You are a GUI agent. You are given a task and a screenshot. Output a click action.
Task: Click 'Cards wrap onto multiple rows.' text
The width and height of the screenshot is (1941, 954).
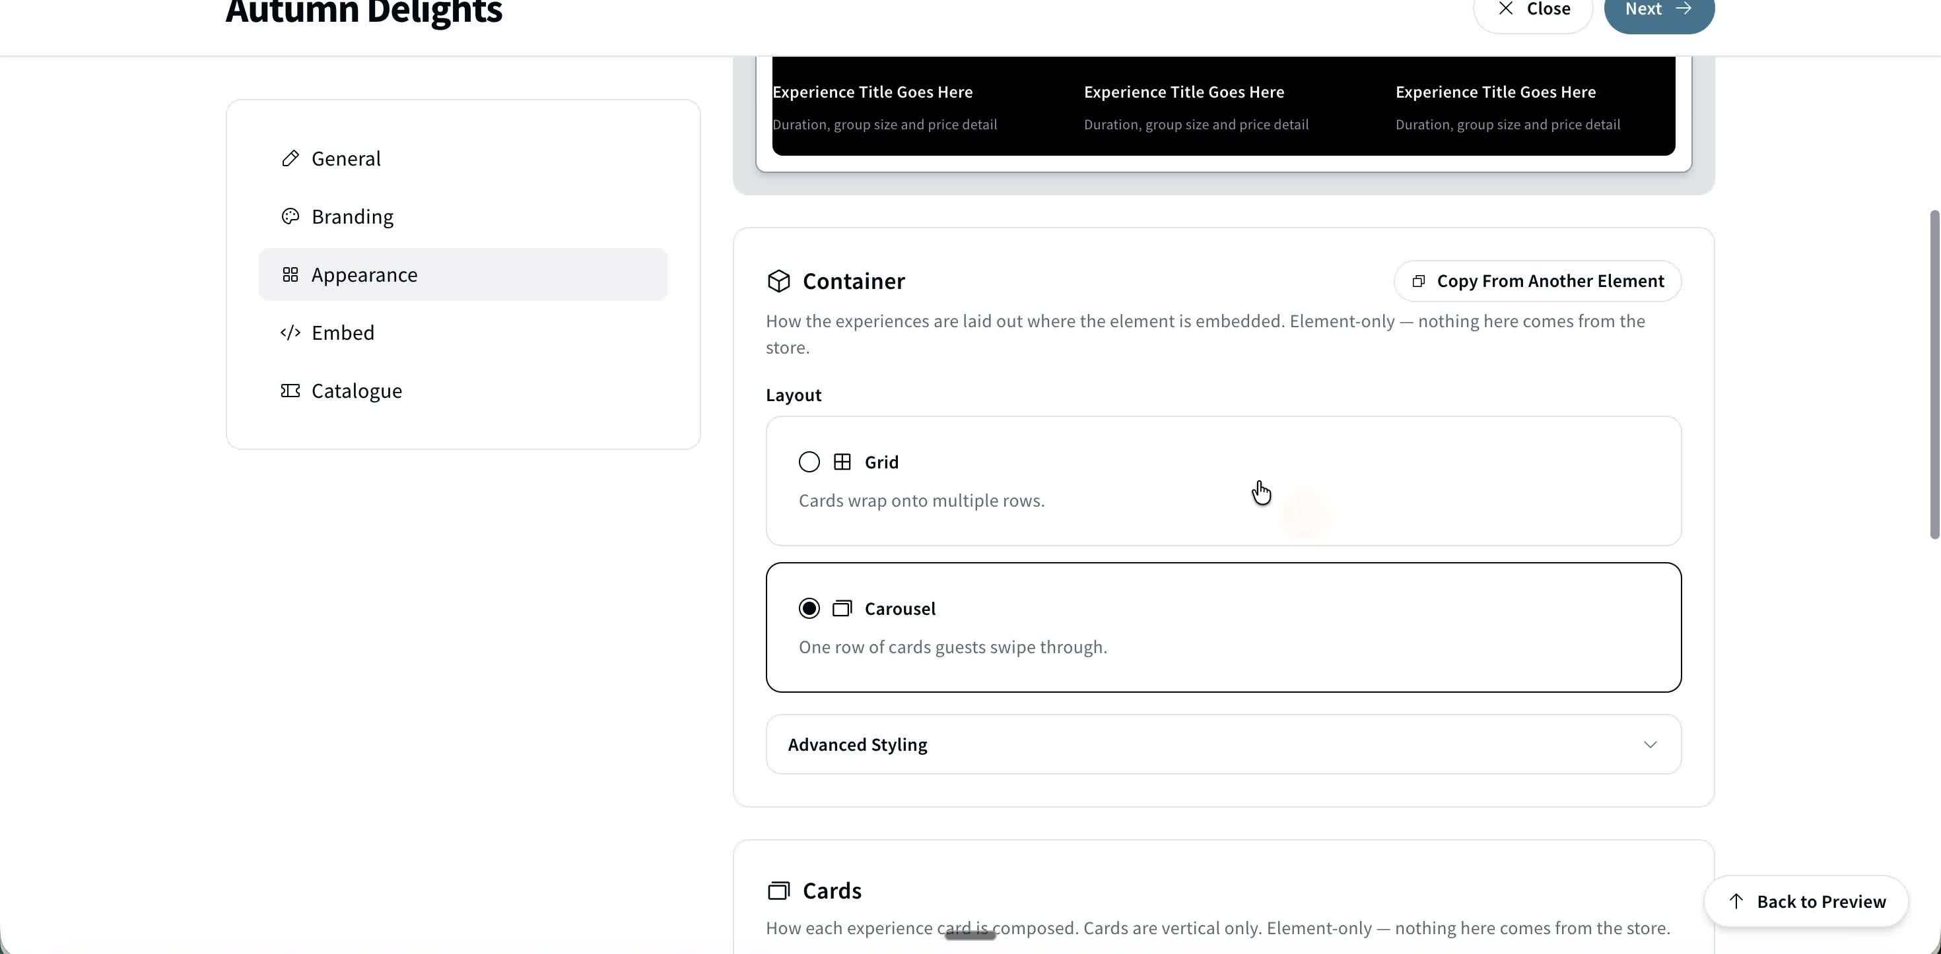point(922,500)
